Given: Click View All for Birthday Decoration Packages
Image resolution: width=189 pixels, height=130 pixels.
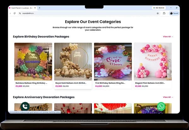Looking at the screenshot, I should pyautogui.click(x=168, y=37).
